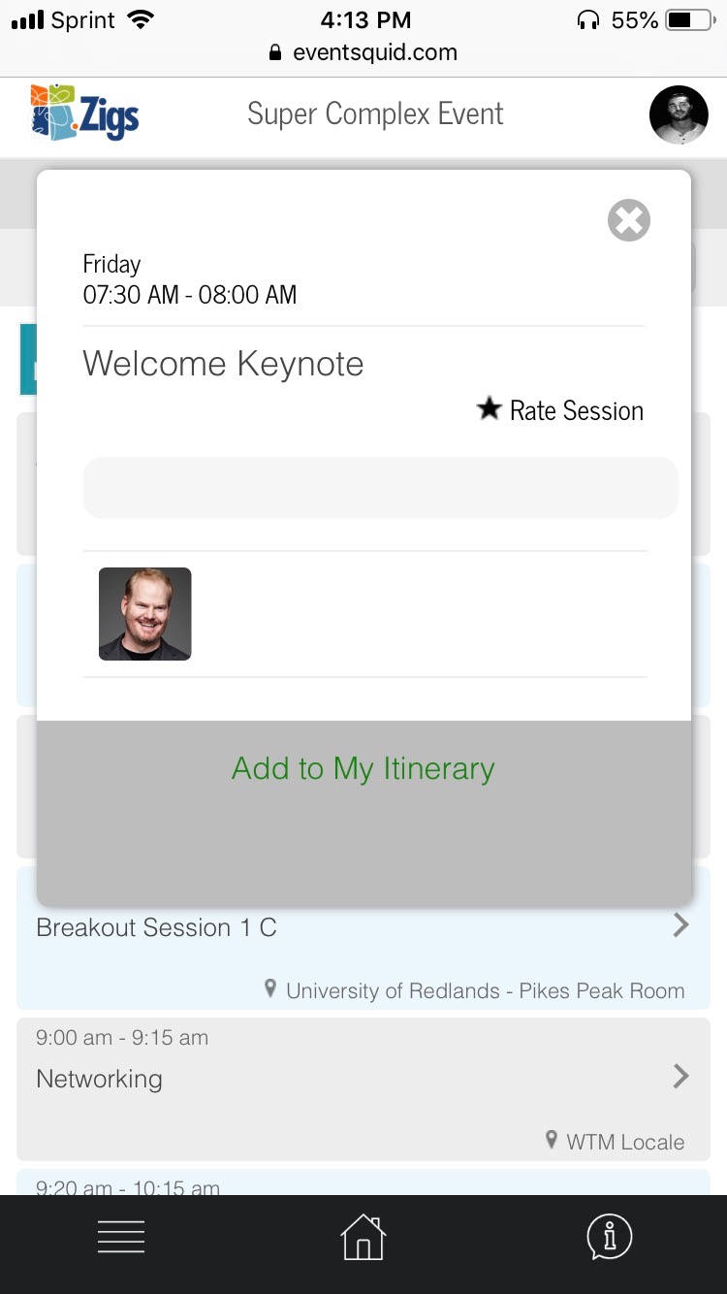
Task: Add to My Itinerary
Action: [363, 768]
